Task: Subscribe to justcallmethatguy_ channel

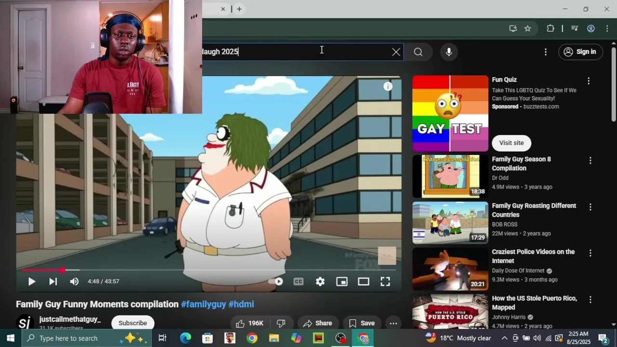Action: tap(133, 323)
